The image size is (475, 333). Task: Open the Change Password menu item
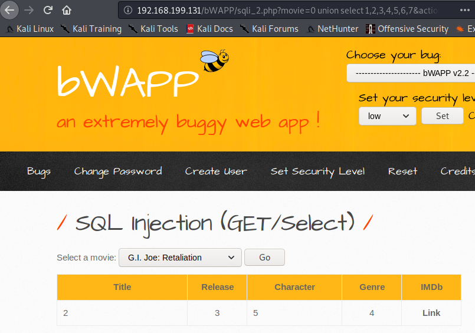(118, 172)
